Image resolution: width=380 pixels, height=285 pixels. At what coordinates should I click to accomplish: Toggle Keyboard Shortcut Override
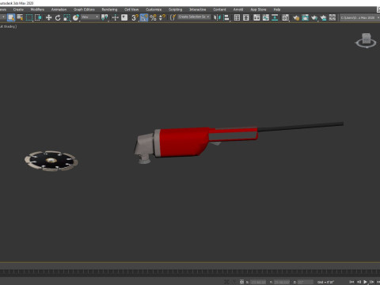[x=124, y=17]
